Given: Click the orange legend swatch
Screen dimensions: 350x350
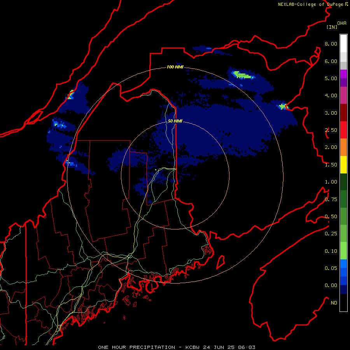Looking at the screenshot, I should click(343, 147).
